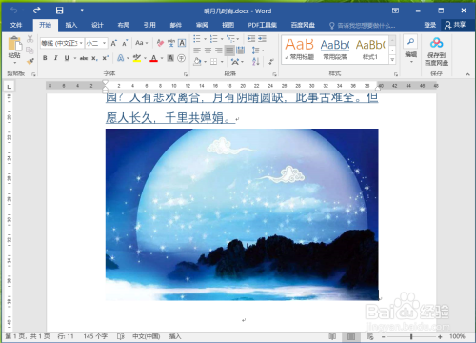
Task: Align text to the left
Action: 197,50
